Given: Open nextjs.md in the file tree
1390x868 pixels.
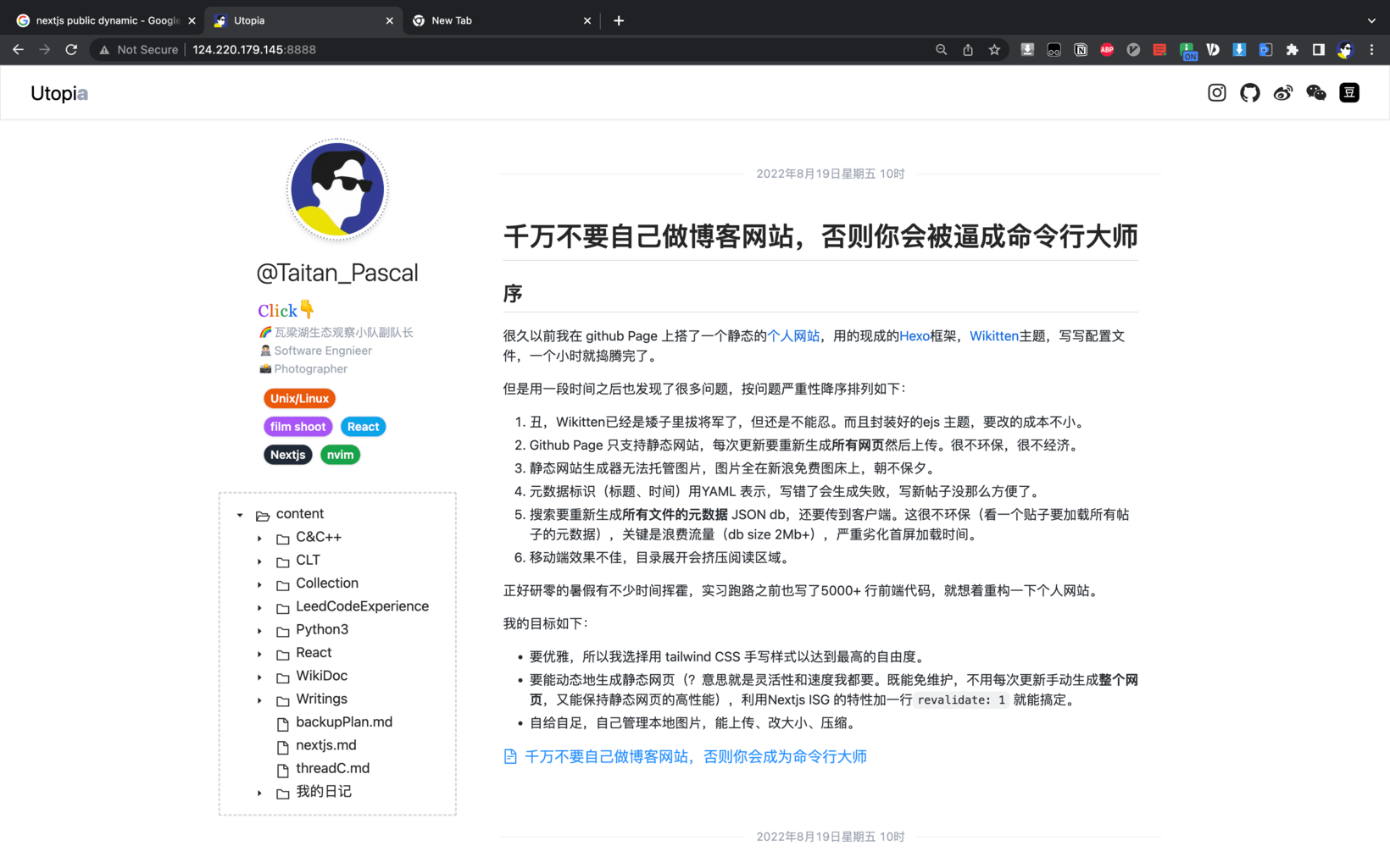Looking at the screenshot, I should coord(326,745).
